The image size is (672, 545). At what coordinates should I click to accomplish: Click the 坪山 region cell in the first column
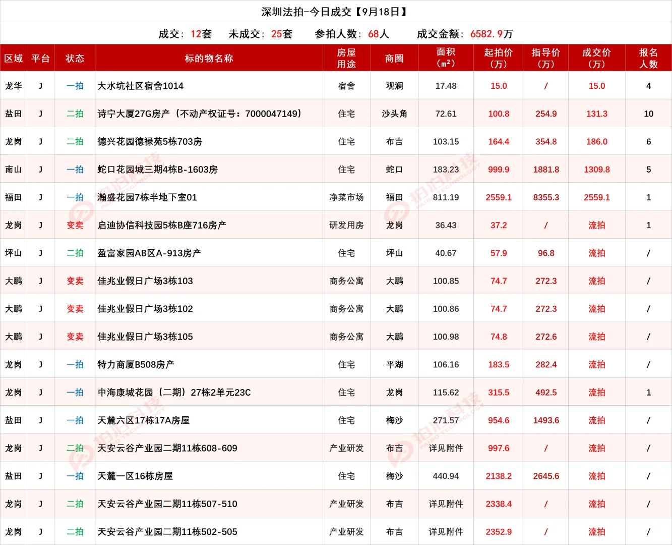click(x=14, y=253)
